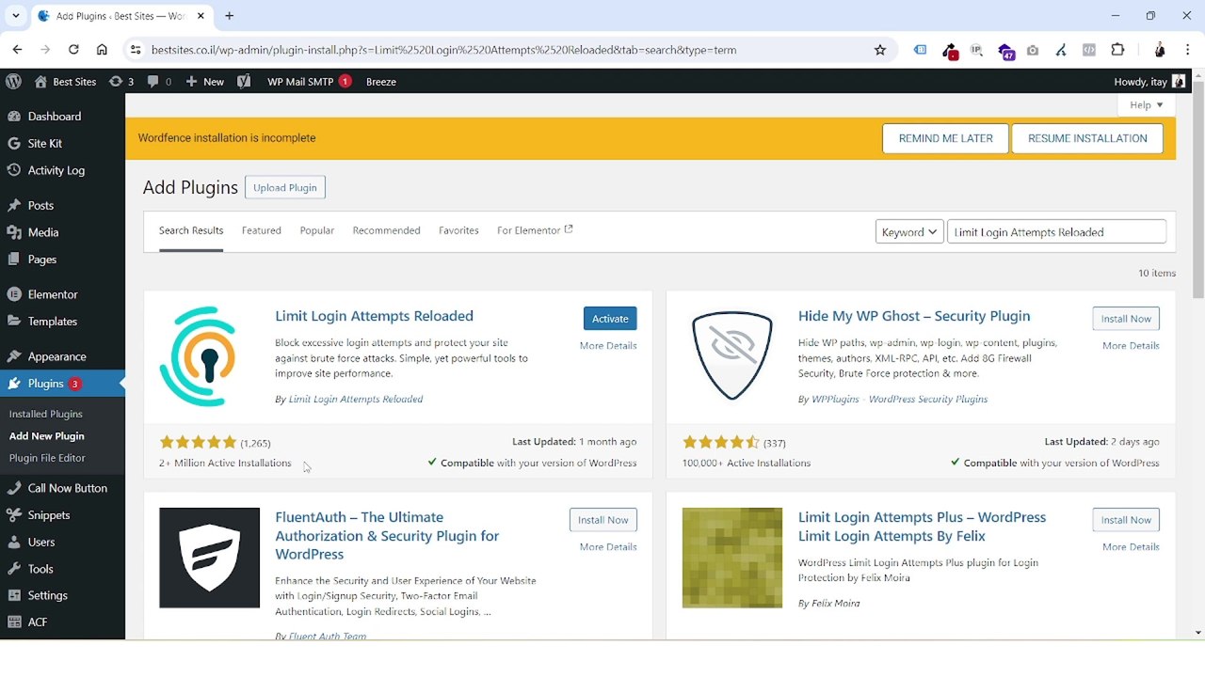Install FluentAuth plugin
Screen dimensions: 1205x677
[x=603, y=520]
